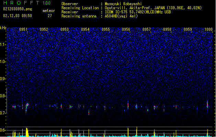Screen dimensions: 216x137
Task: Click the Receiver ICOM IC-575 text
Action: pyautogui.click(x=138, y=12)
